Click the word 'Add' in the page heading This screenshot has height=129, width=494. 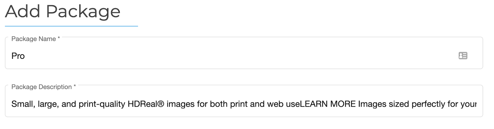23,11
